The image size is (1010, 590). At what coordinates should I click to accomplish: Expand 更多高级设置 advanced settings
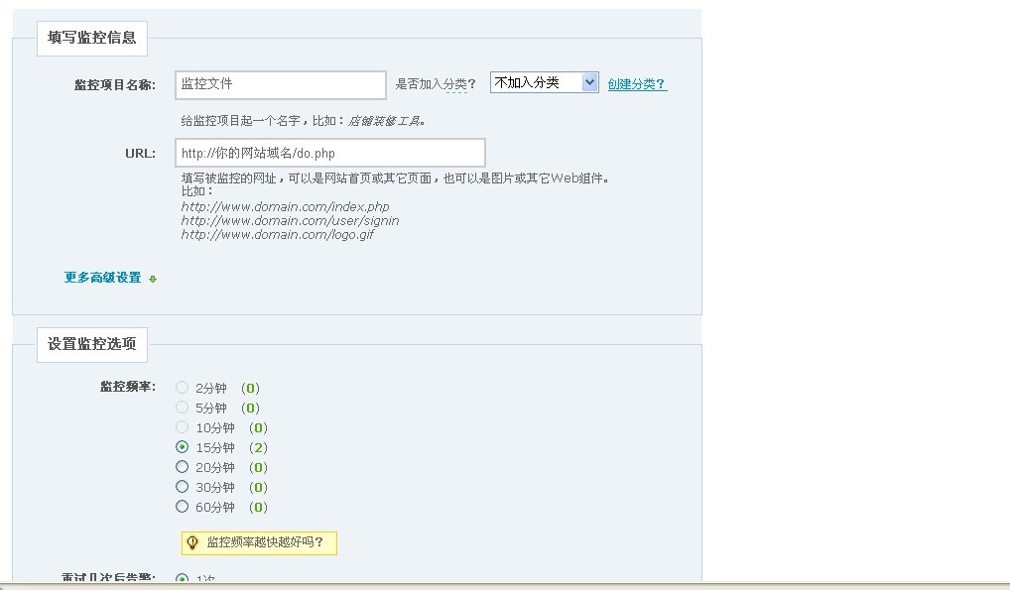pos(103,278)
